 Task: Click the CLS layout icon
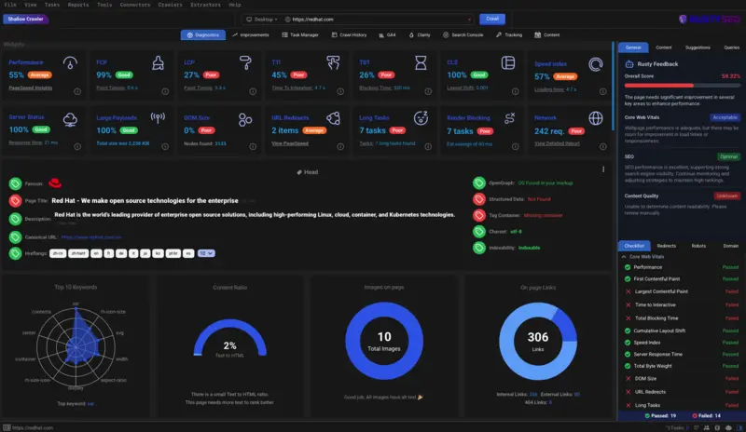(508, 62)
